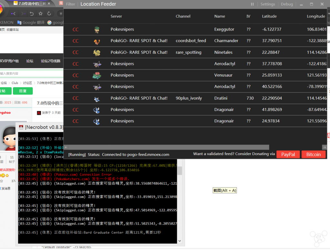Donate via the PayPal button

click(288, 154)
